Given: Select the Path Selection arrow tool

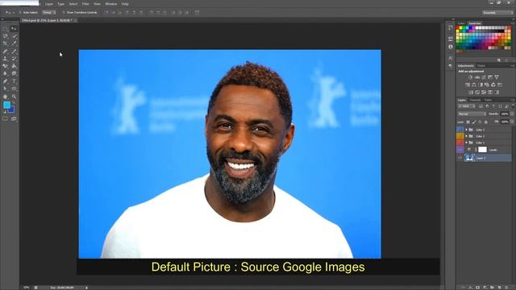Looking at the screenshot, I should click(x=5, y=89).
